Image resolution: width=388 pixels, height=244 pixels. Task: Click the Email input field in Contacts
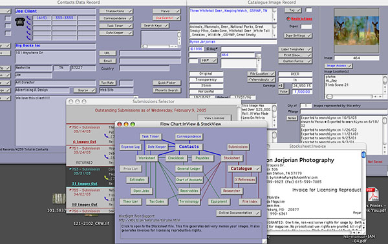[x=150, y=61]
